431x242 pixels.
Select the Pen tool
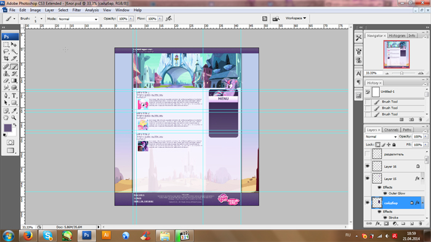6,96
